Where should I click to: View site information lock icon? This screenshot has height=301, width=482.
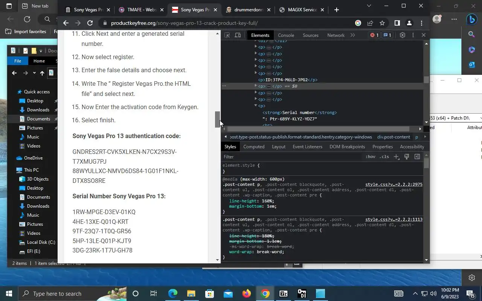pos(105,23)
